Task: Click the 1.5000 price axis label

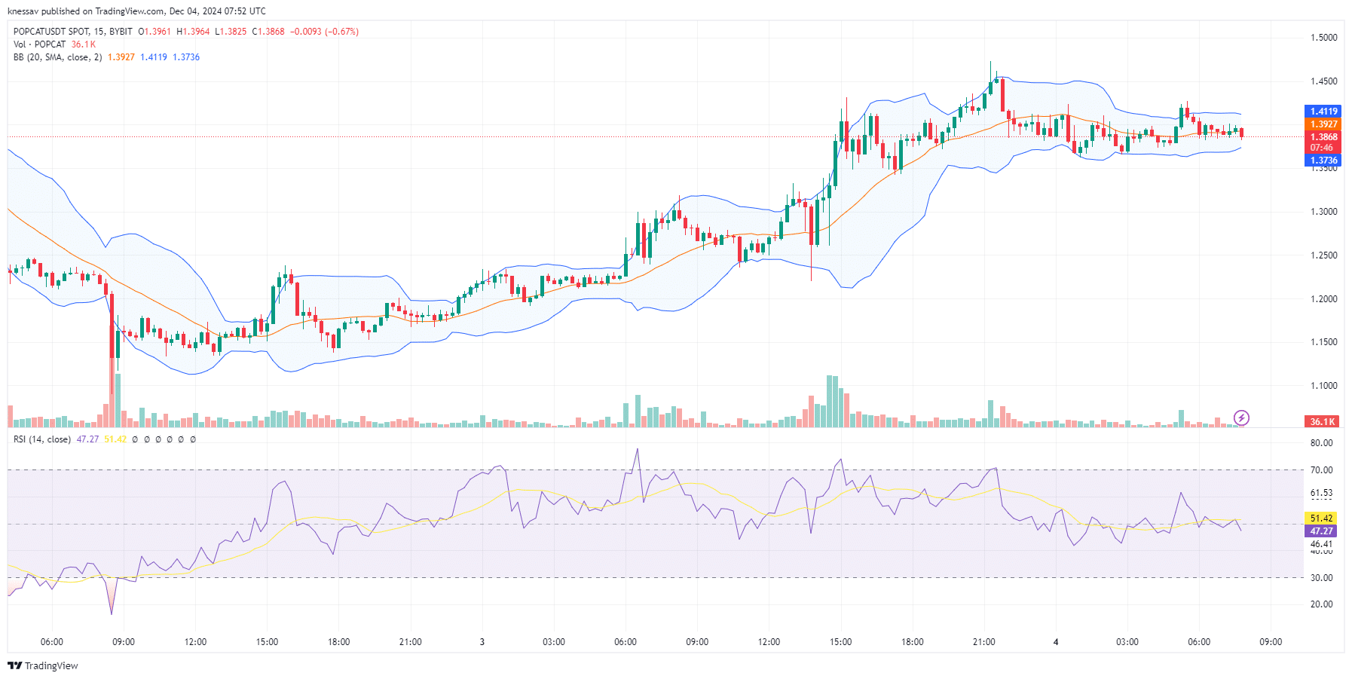Action: [1324, 38]
